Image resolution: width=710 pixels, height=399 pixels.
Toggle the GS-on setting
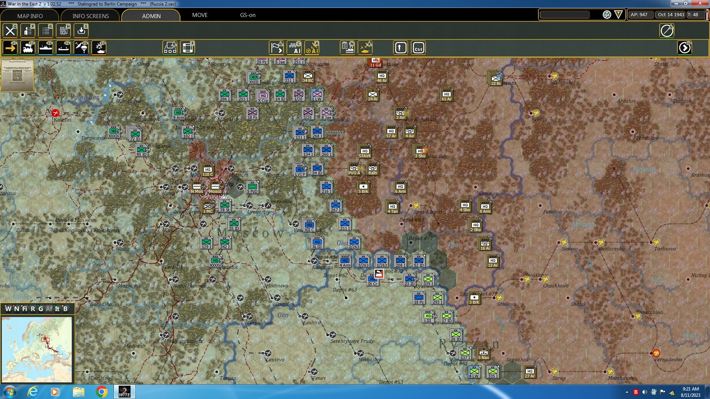click(248, 15)
